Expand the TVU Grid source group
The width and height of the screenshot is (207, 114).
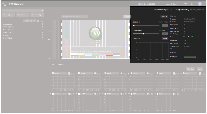click(x=43, y=27)
